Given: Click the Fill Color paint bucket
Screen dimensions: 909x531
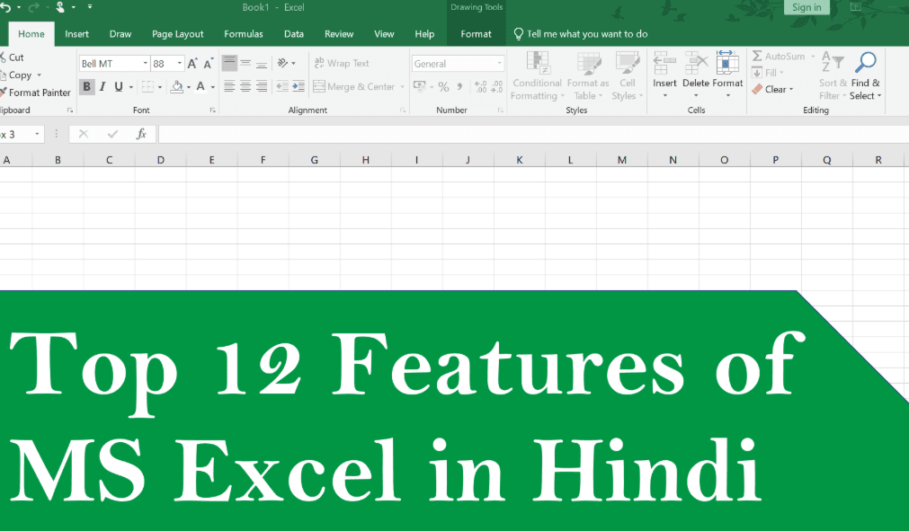Looking at the screenshot, I should click(176, 87).
